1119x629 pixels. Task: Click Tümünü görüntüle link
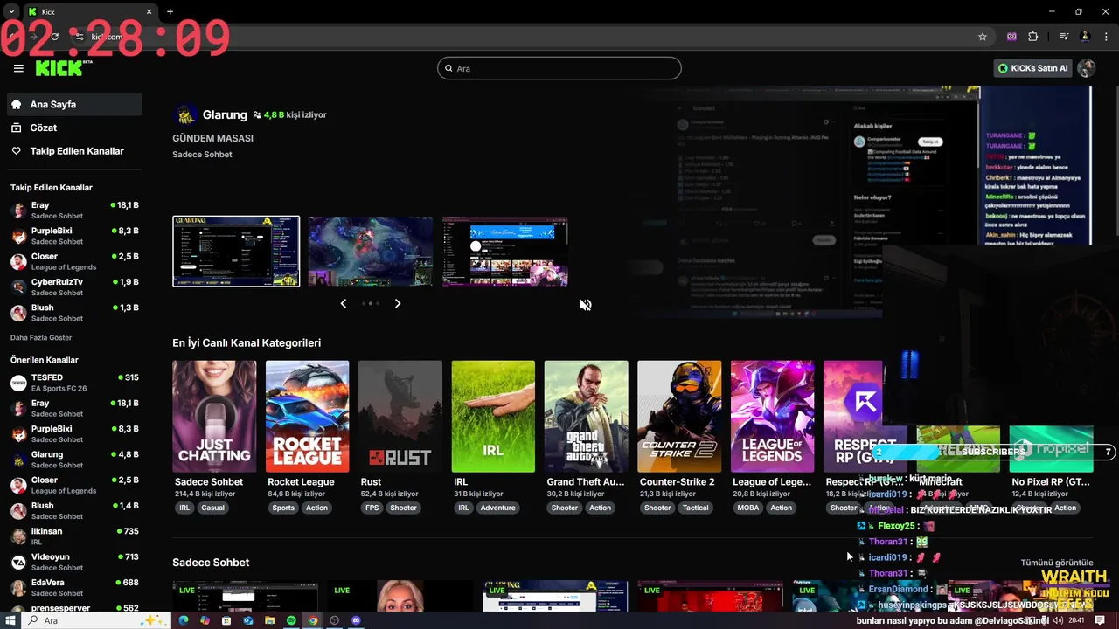(1057, 563)
